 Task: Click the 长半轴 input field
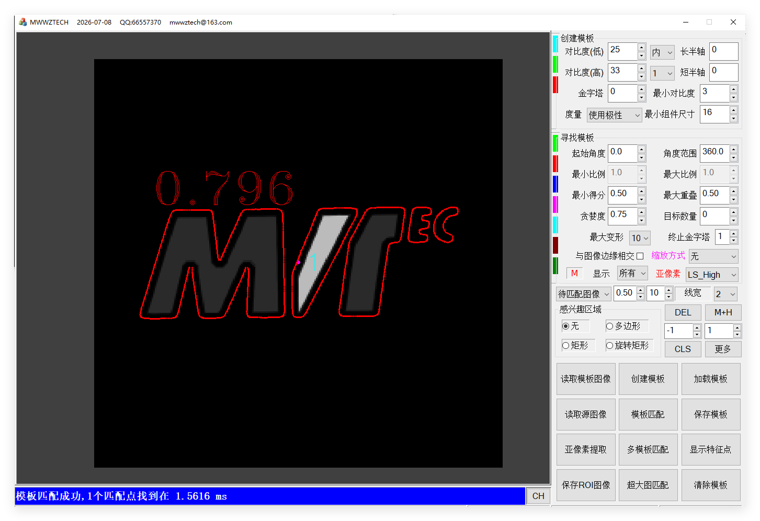tap(724, 51)
